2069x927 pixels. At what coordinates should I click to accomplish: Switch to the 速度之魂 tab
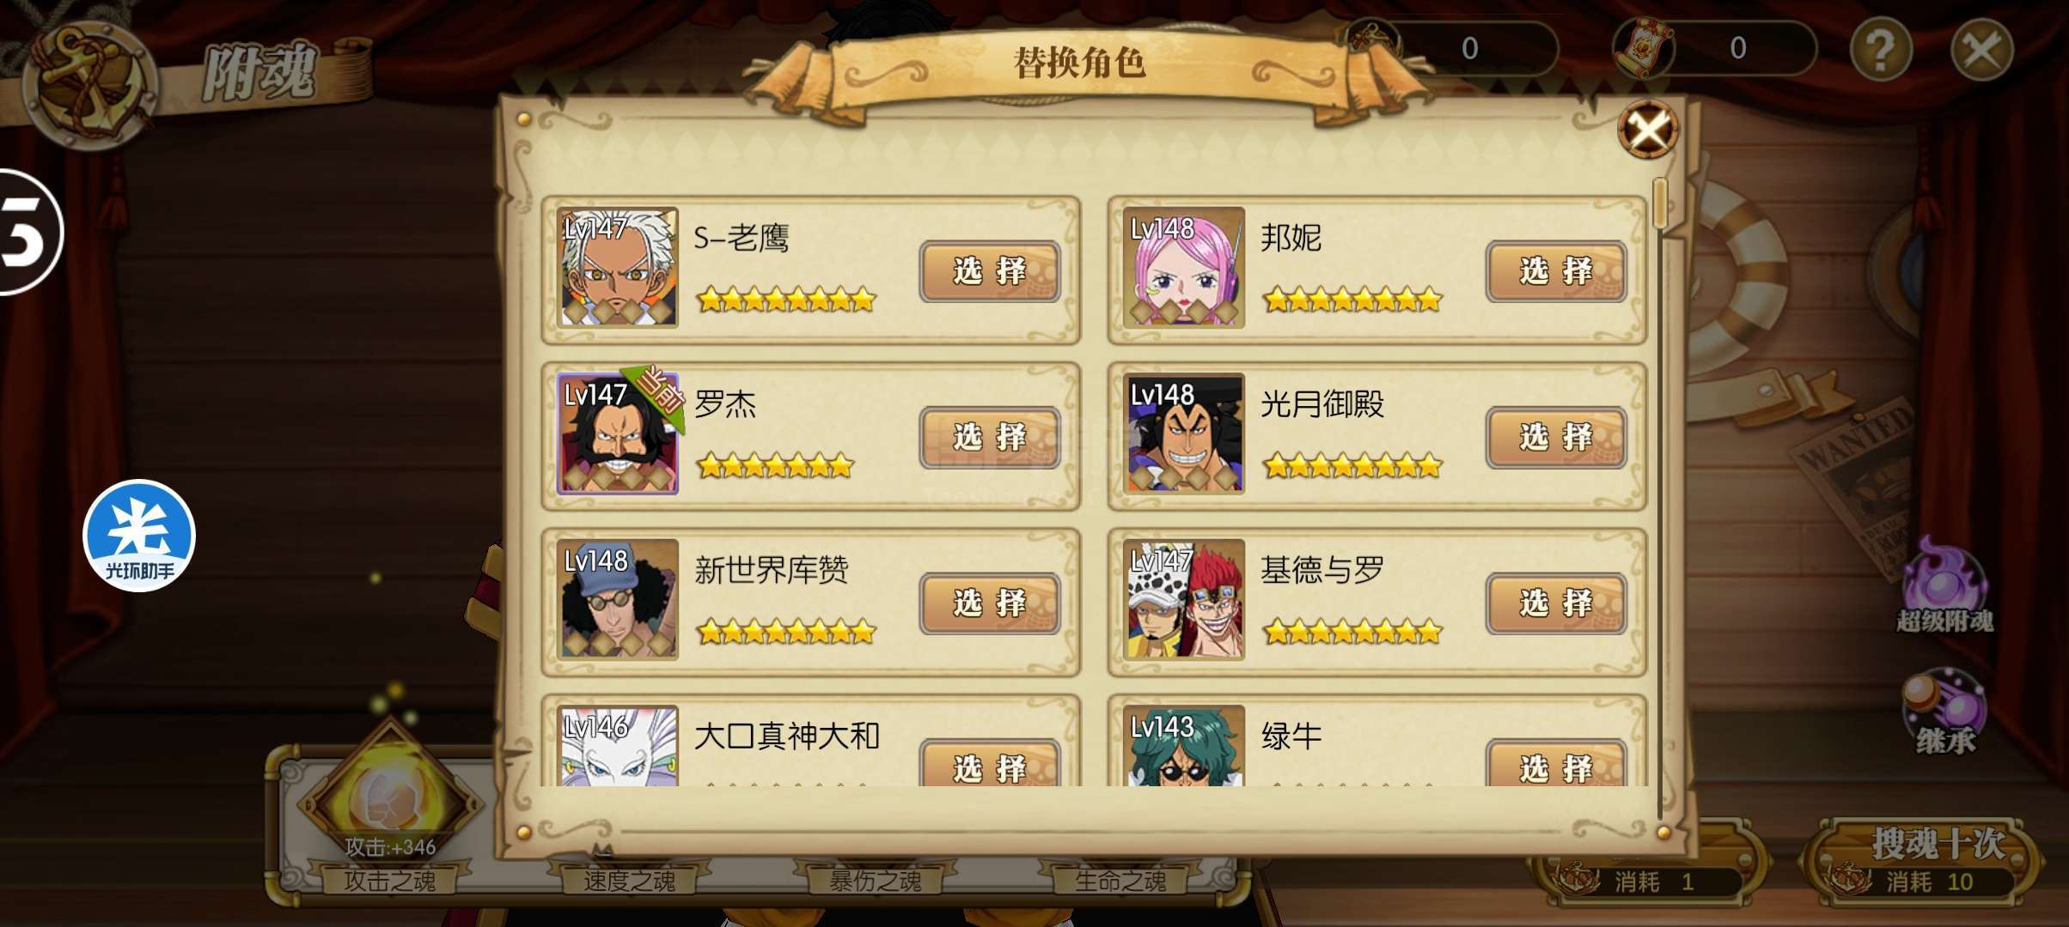click(629, 880)
